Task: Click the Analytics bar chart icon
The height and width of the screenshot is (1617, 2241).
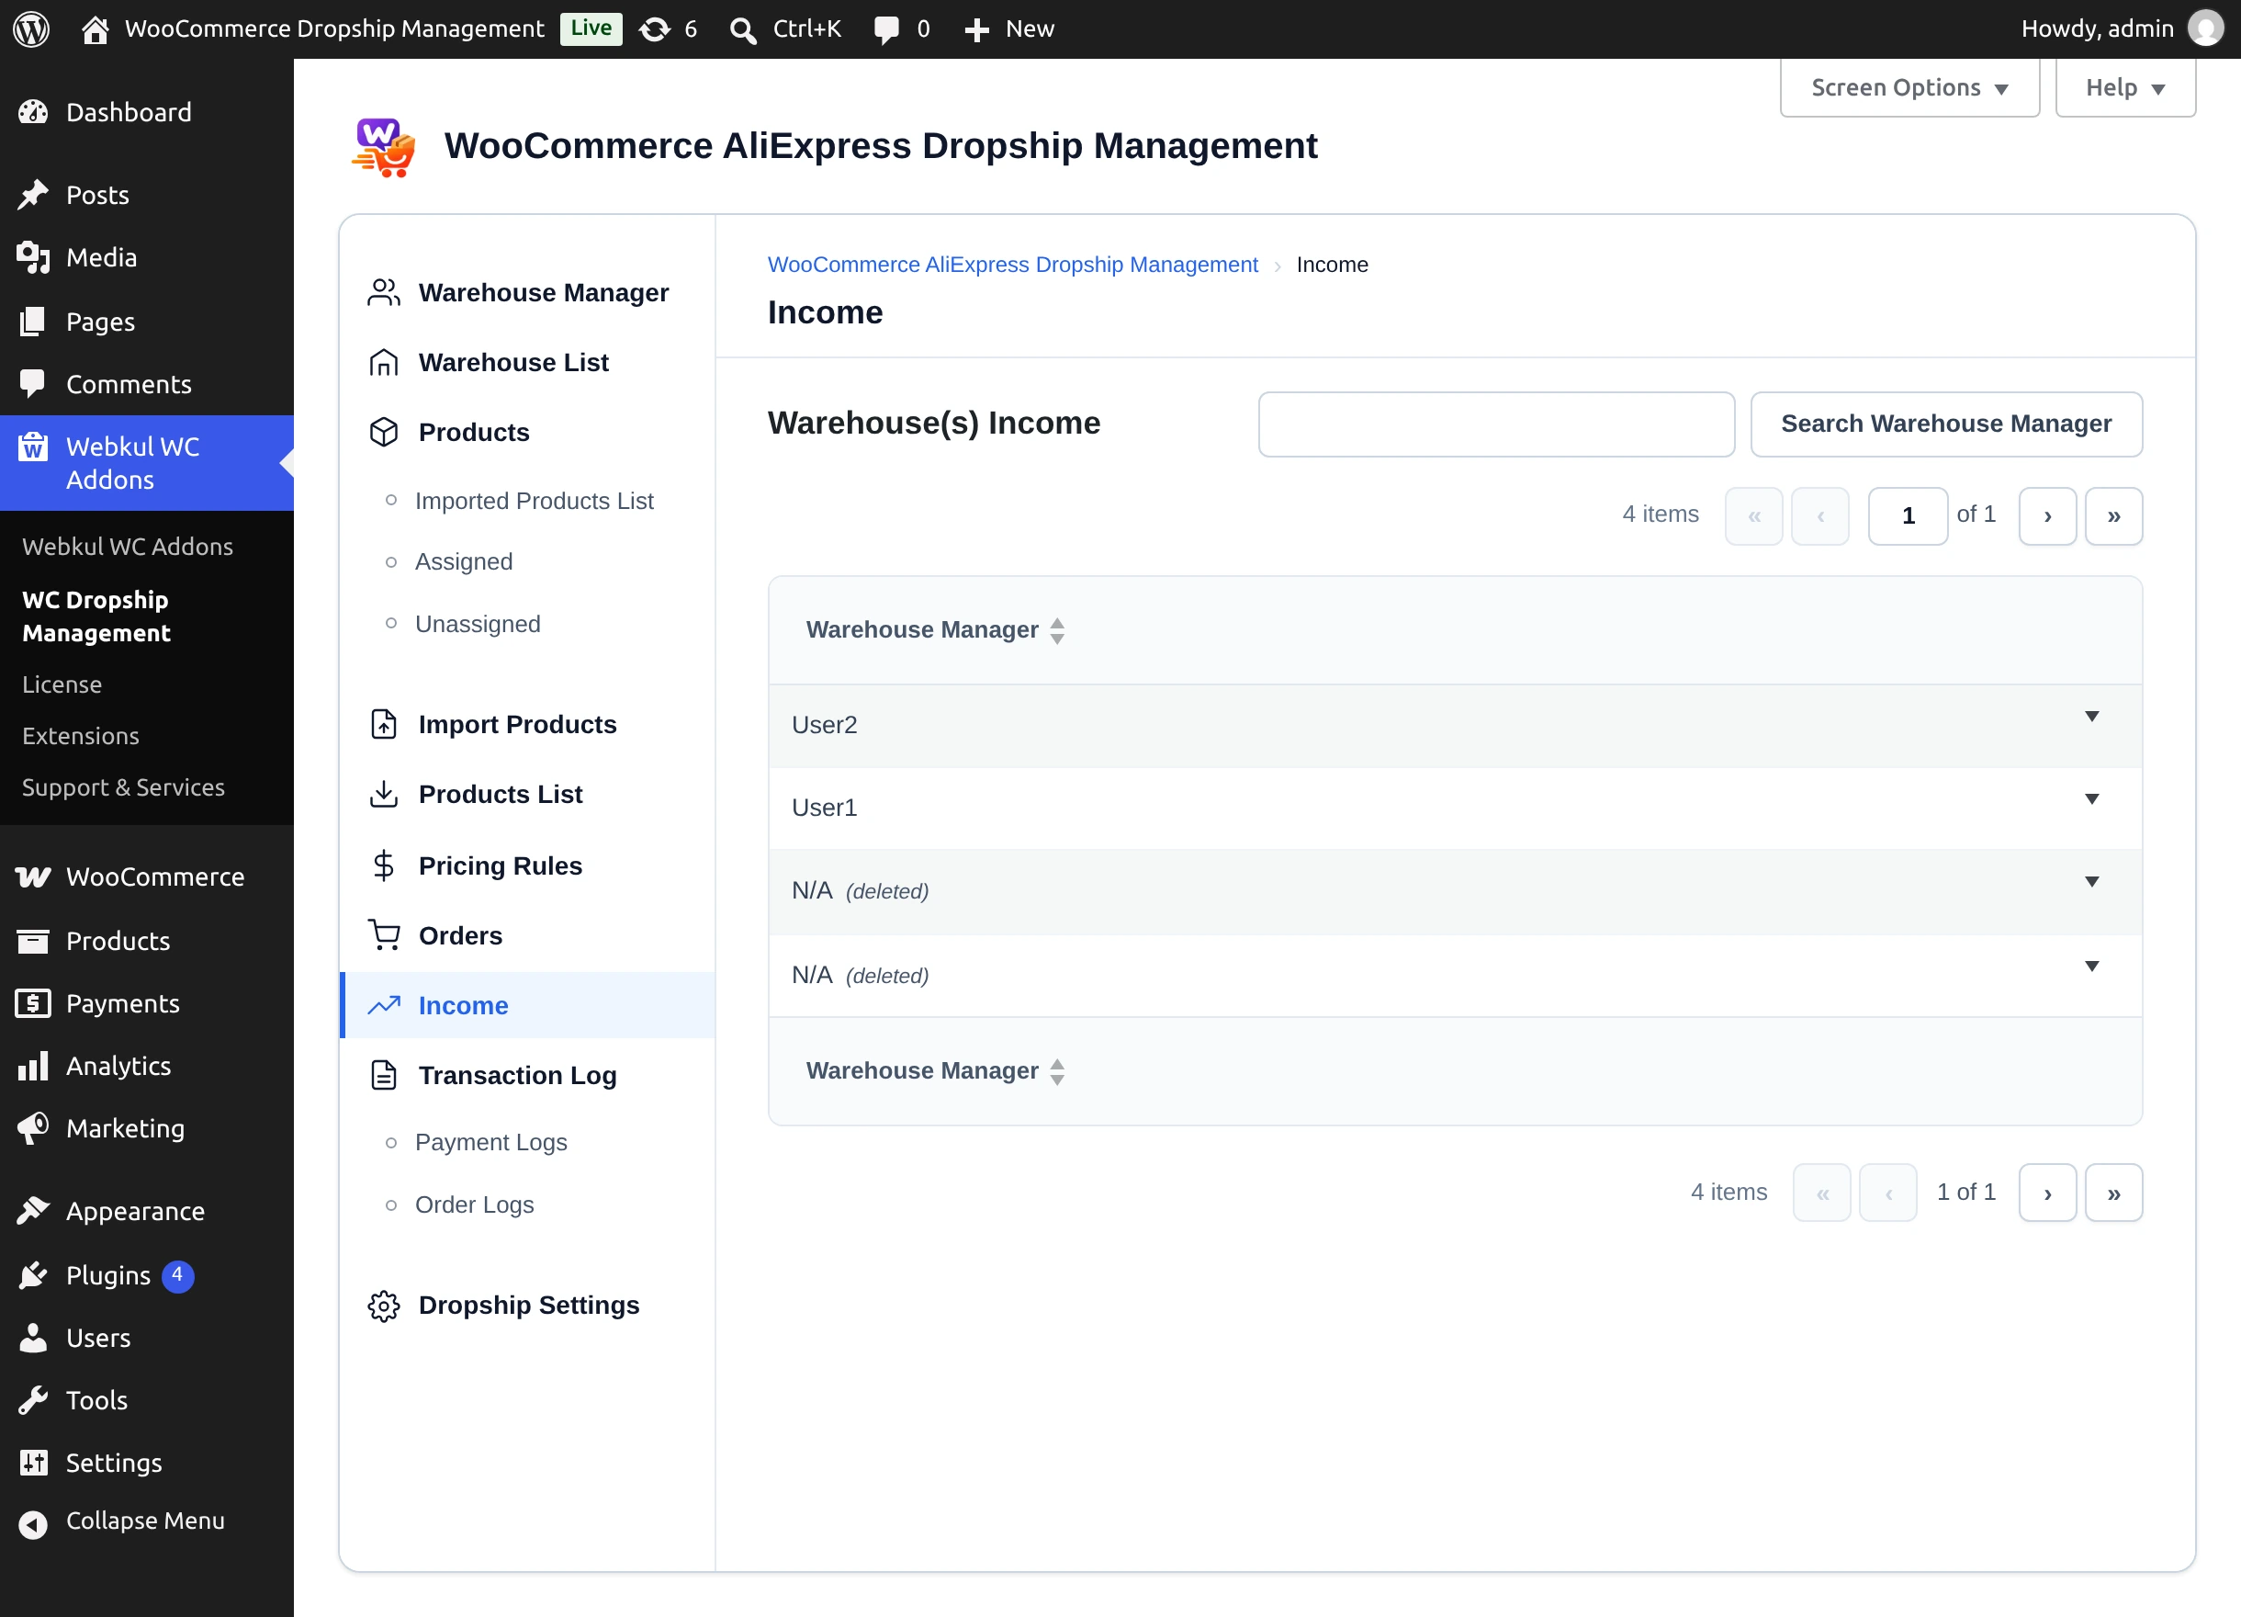Action: coord(33,1066)
